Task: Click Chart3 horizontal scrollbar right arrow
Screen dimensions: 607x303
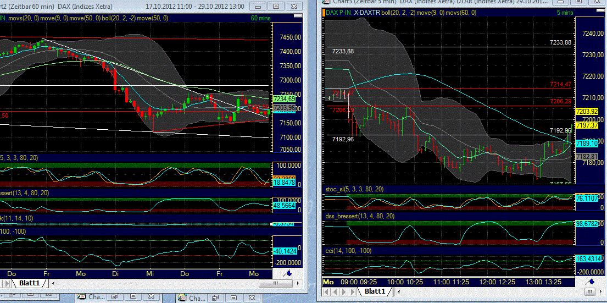Action: (601, 291)
